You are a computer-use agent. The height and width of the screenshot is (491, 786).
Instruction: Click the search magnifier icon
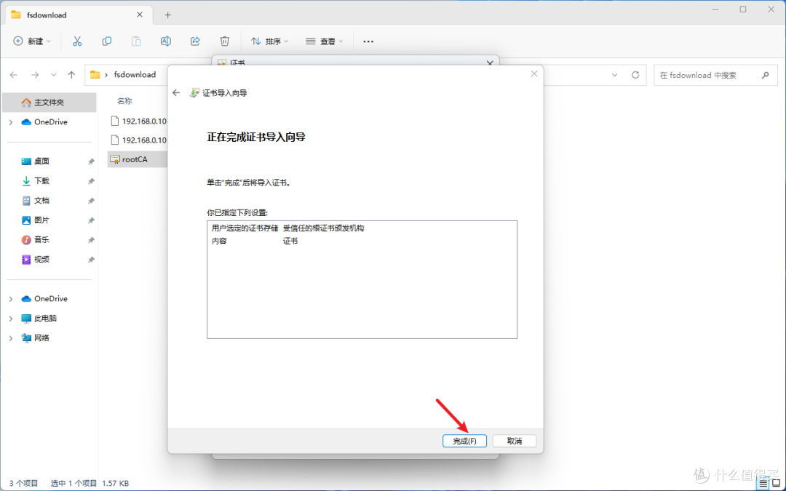coord(765,75)
